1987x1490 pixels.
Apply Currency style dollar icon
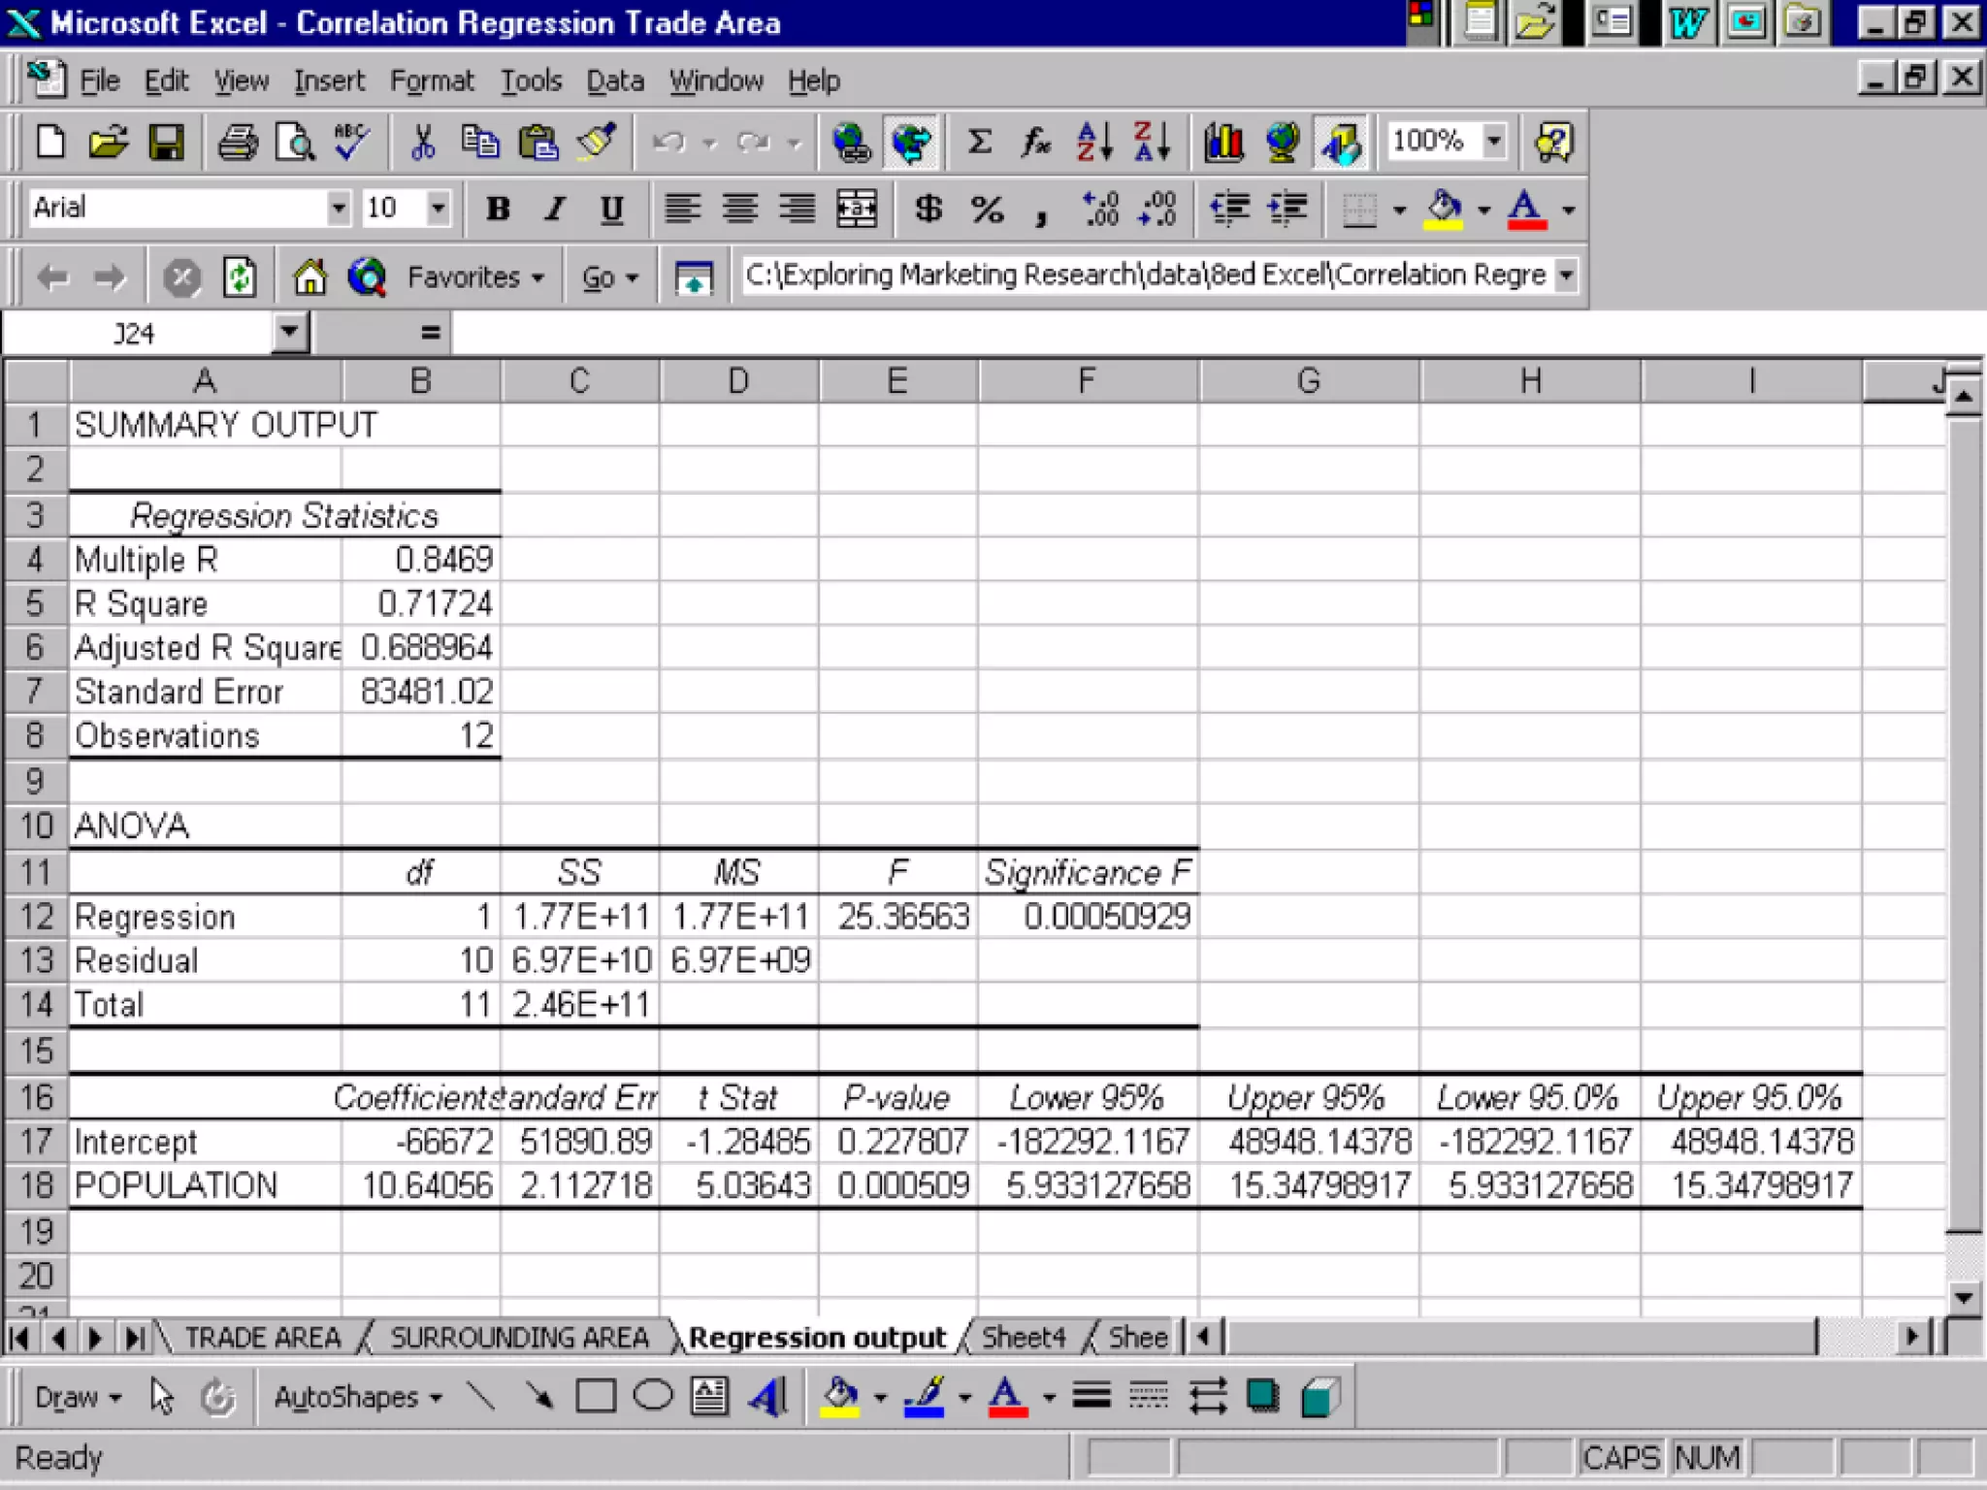(928, 209)
